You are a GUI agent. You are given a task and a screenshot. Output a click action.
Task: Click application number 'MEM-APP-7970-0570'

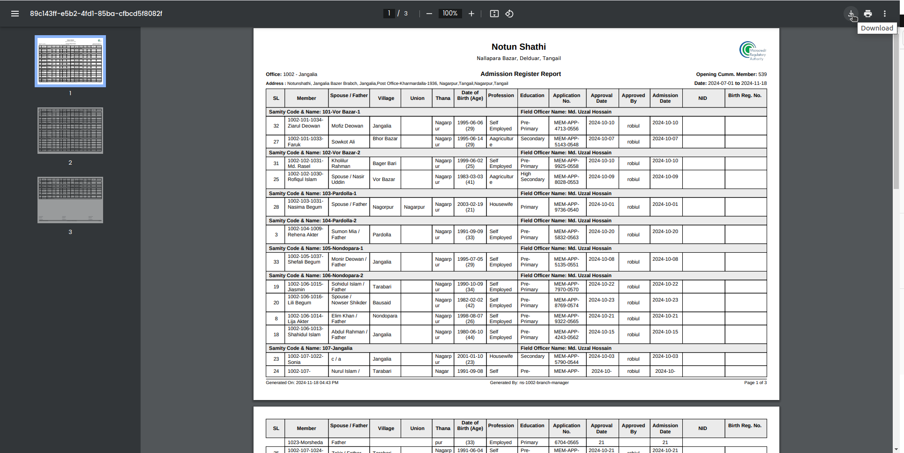(x=566, y=287)
